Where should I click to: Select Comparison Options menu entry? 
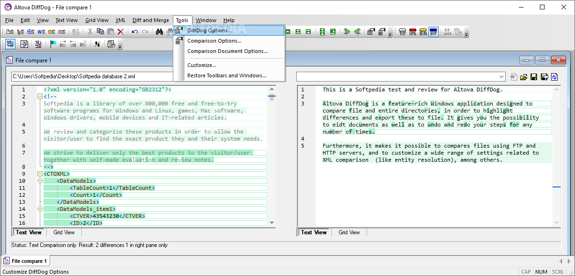click(x=229, y=41)
